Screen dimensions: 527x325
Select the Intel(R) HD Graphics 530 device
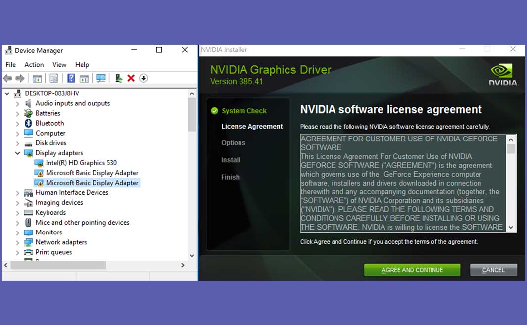[x=80, y=163]
